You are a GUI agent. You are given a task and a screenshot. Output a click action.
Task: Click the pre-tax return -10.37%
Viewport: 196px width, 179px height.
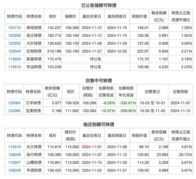(107, 111)
